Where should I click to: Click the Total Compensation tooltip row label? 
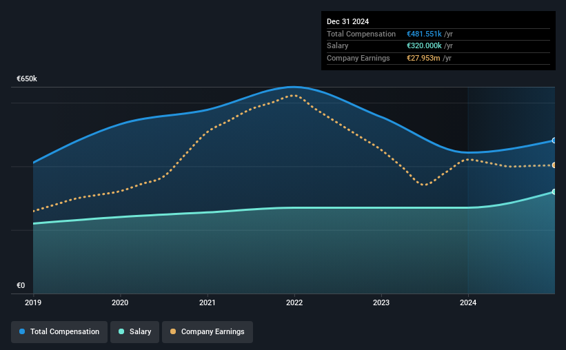(x=361, y=34)
